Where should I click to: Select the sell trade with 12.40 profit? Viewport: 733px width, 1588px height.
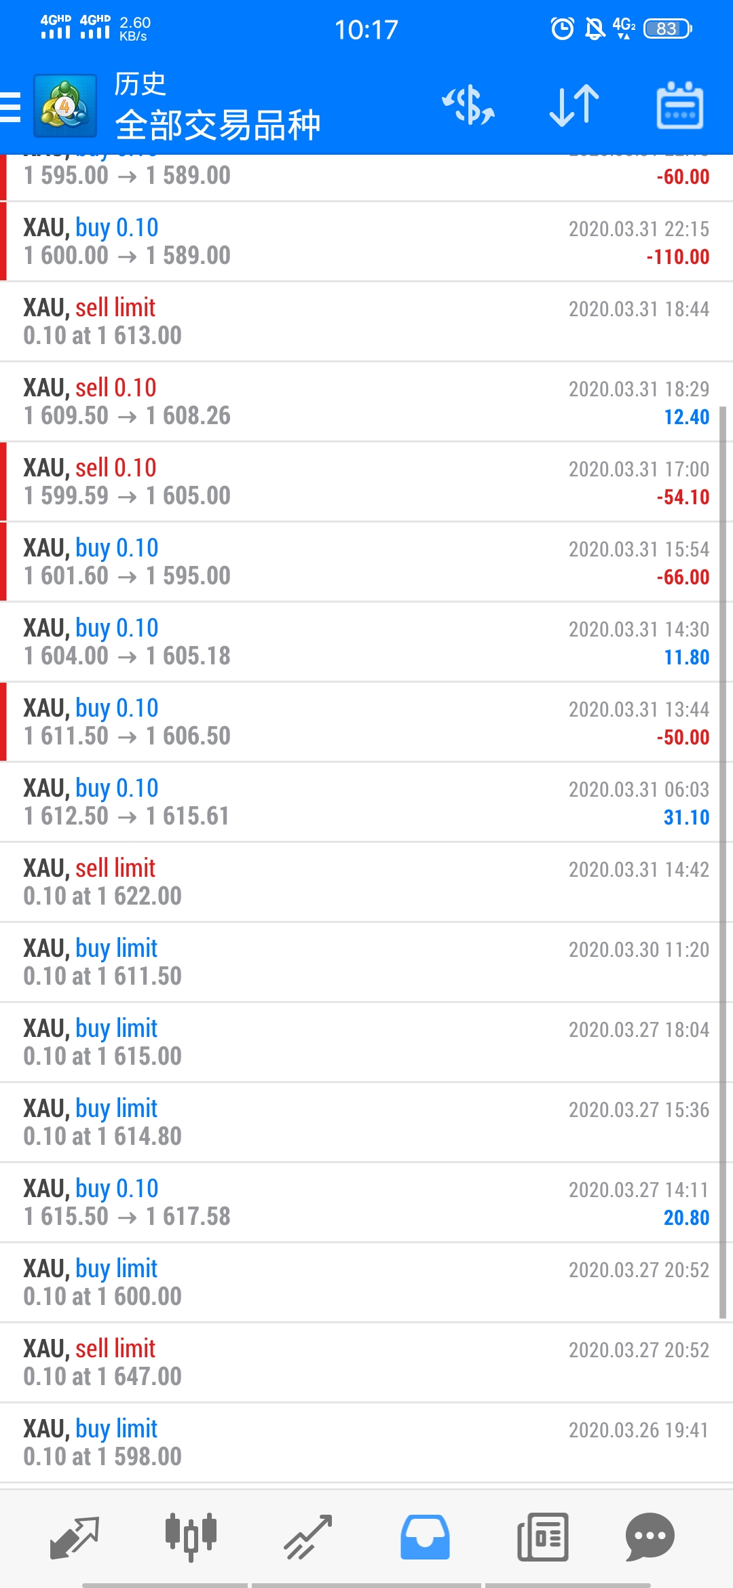point(366,402)
